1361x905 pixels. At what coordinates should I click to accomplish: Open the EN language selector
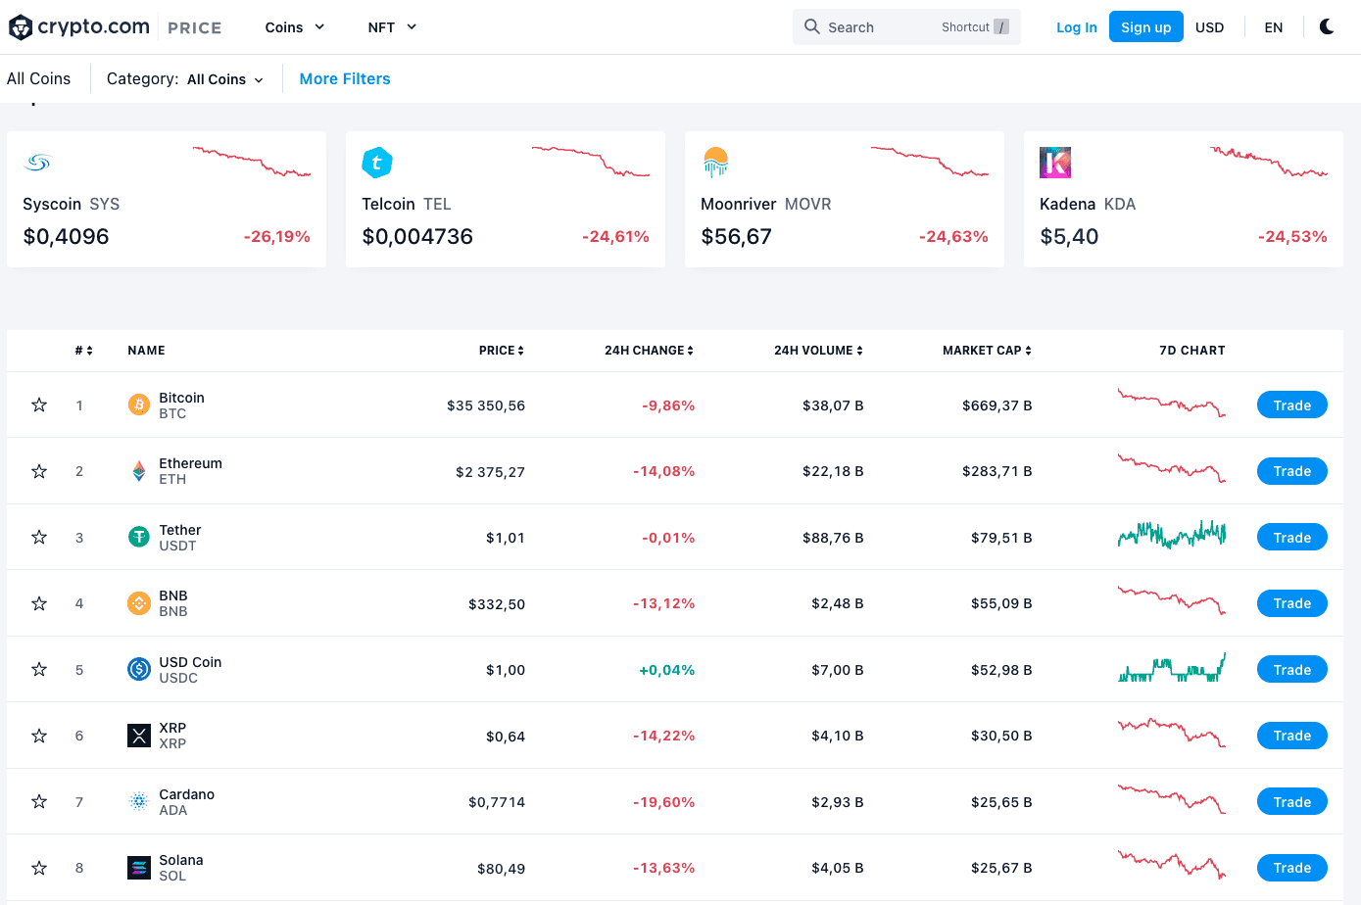click(x=1274, y=27)
